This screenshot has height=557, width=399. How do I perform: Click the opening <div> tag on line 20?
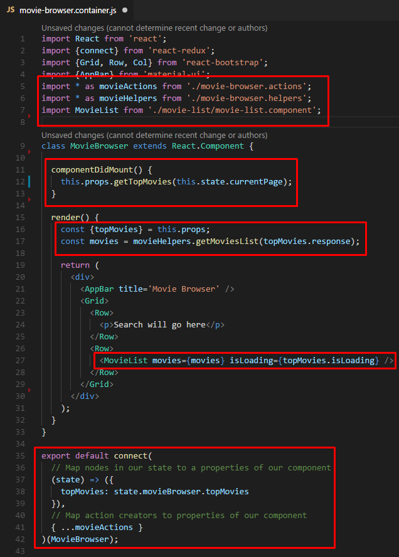[x=82, y=277]
